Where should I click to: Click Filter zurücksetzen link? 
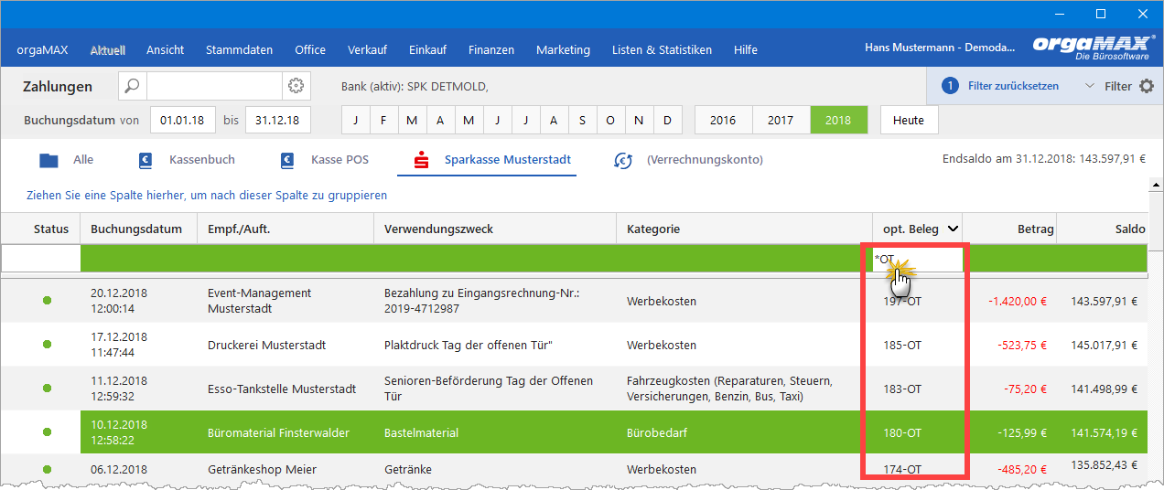click(1013, 86)
